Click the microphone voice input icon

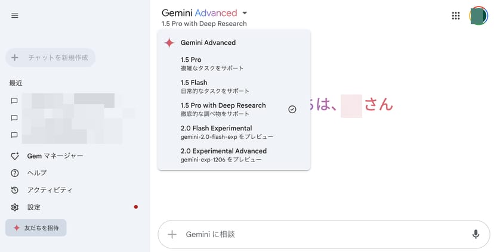pyautogui.click(x=476, y=234)
